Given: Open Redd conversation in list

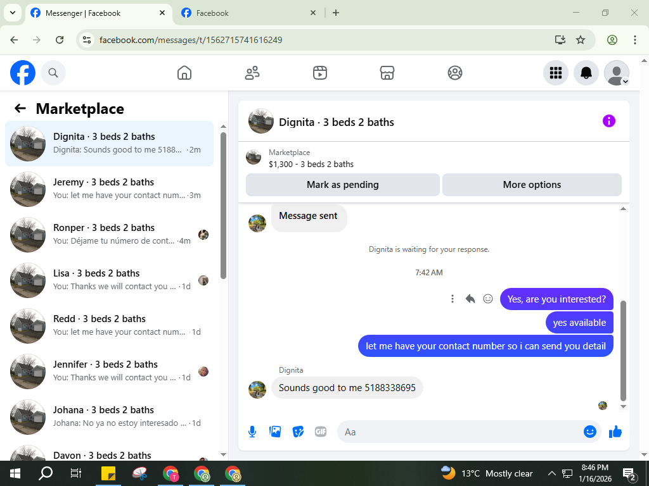Looking at the screenshot, I should coord(109,325).
